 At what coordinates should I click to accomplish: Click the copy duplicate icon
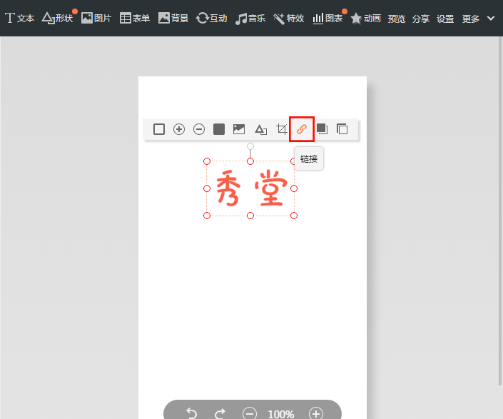tap(342, 129)
